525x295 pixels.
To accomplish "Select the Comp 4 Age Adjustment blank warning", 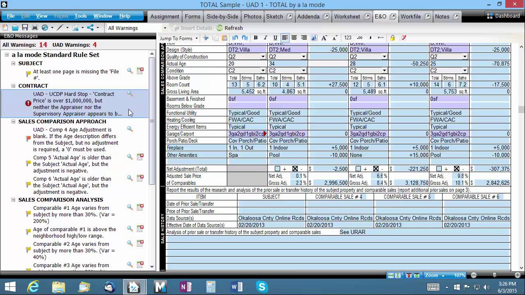I will 76,139.
